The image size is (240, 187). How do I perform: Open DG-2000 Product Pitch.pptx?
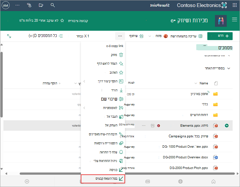point(189,168)
